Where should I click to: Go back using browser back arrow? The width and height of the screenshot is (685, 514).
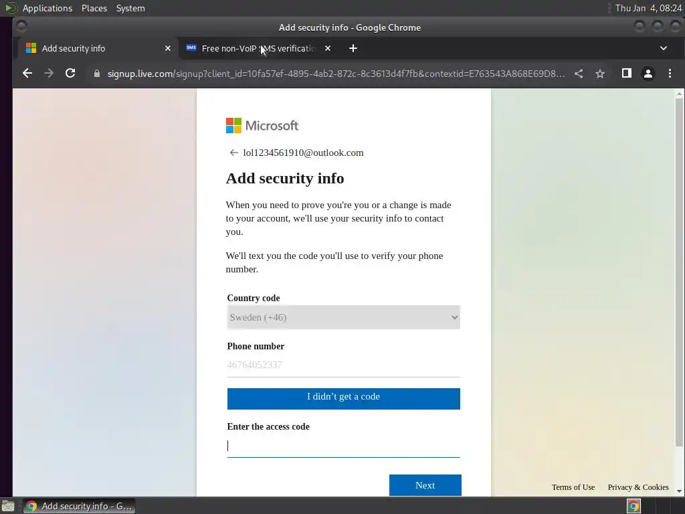click(x=27, y=74)
